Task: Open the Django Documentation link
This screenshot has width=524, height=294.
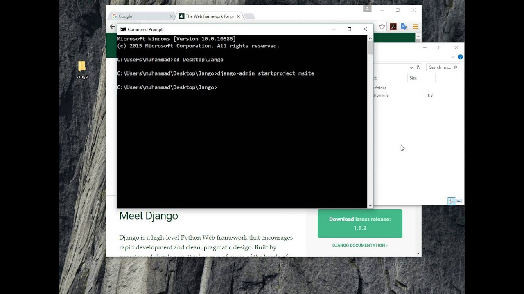Action: (360, 245)
